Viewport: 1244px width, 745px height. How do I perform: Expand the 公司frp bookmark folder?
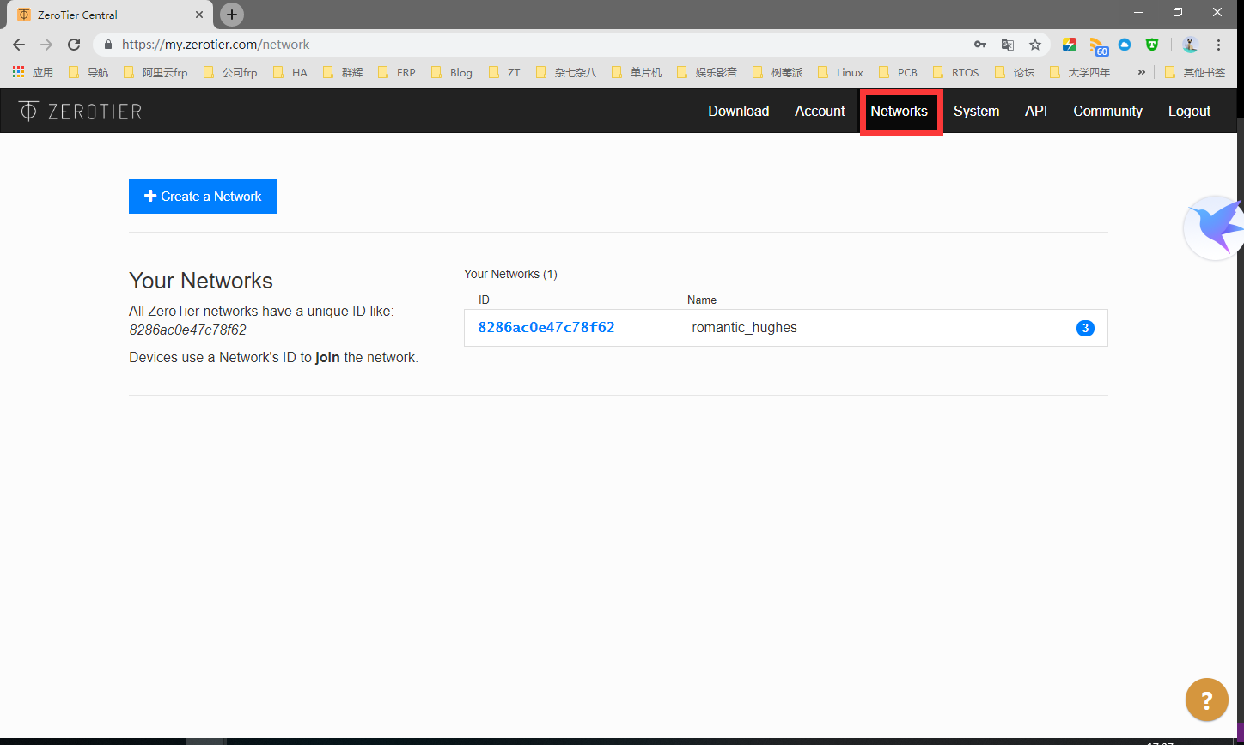pyautogui.click(x=230, y=72)
